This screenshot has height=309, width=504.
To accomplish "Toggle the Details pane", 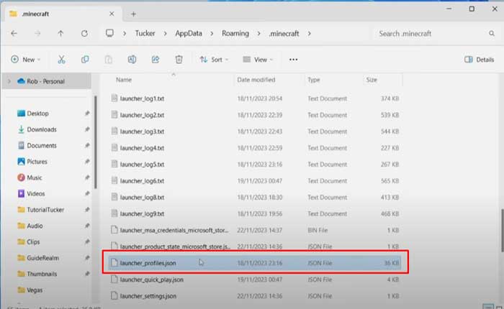I will 479,60.
